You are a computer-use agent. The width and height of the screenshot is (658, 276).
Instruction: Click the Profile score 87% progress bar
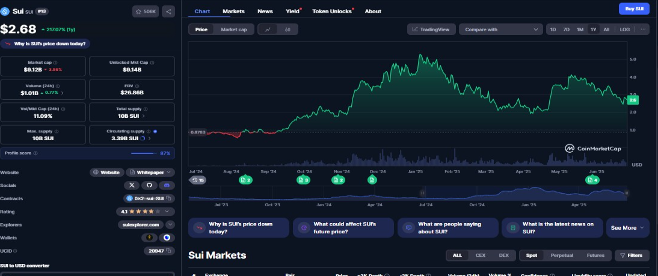(x=144, y=153)
